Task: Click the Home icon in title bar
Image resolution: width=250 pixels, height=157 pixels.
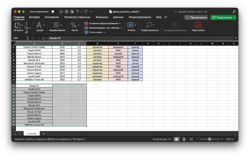Action: [x=61, y=12]
